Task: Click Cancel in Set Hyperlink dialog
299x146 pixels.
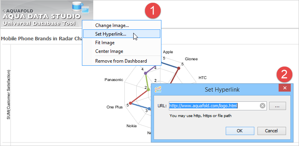Action: (x=272, y=131)
